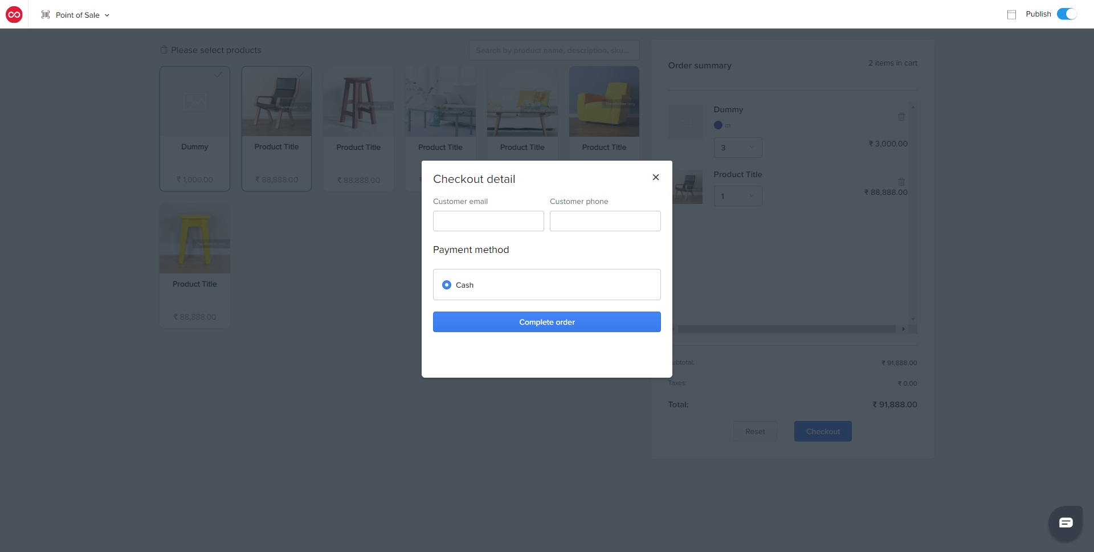This screenshot has height=552, width=1094.
Task: Click the '2 items in cart' text
Action: (892, 63)
